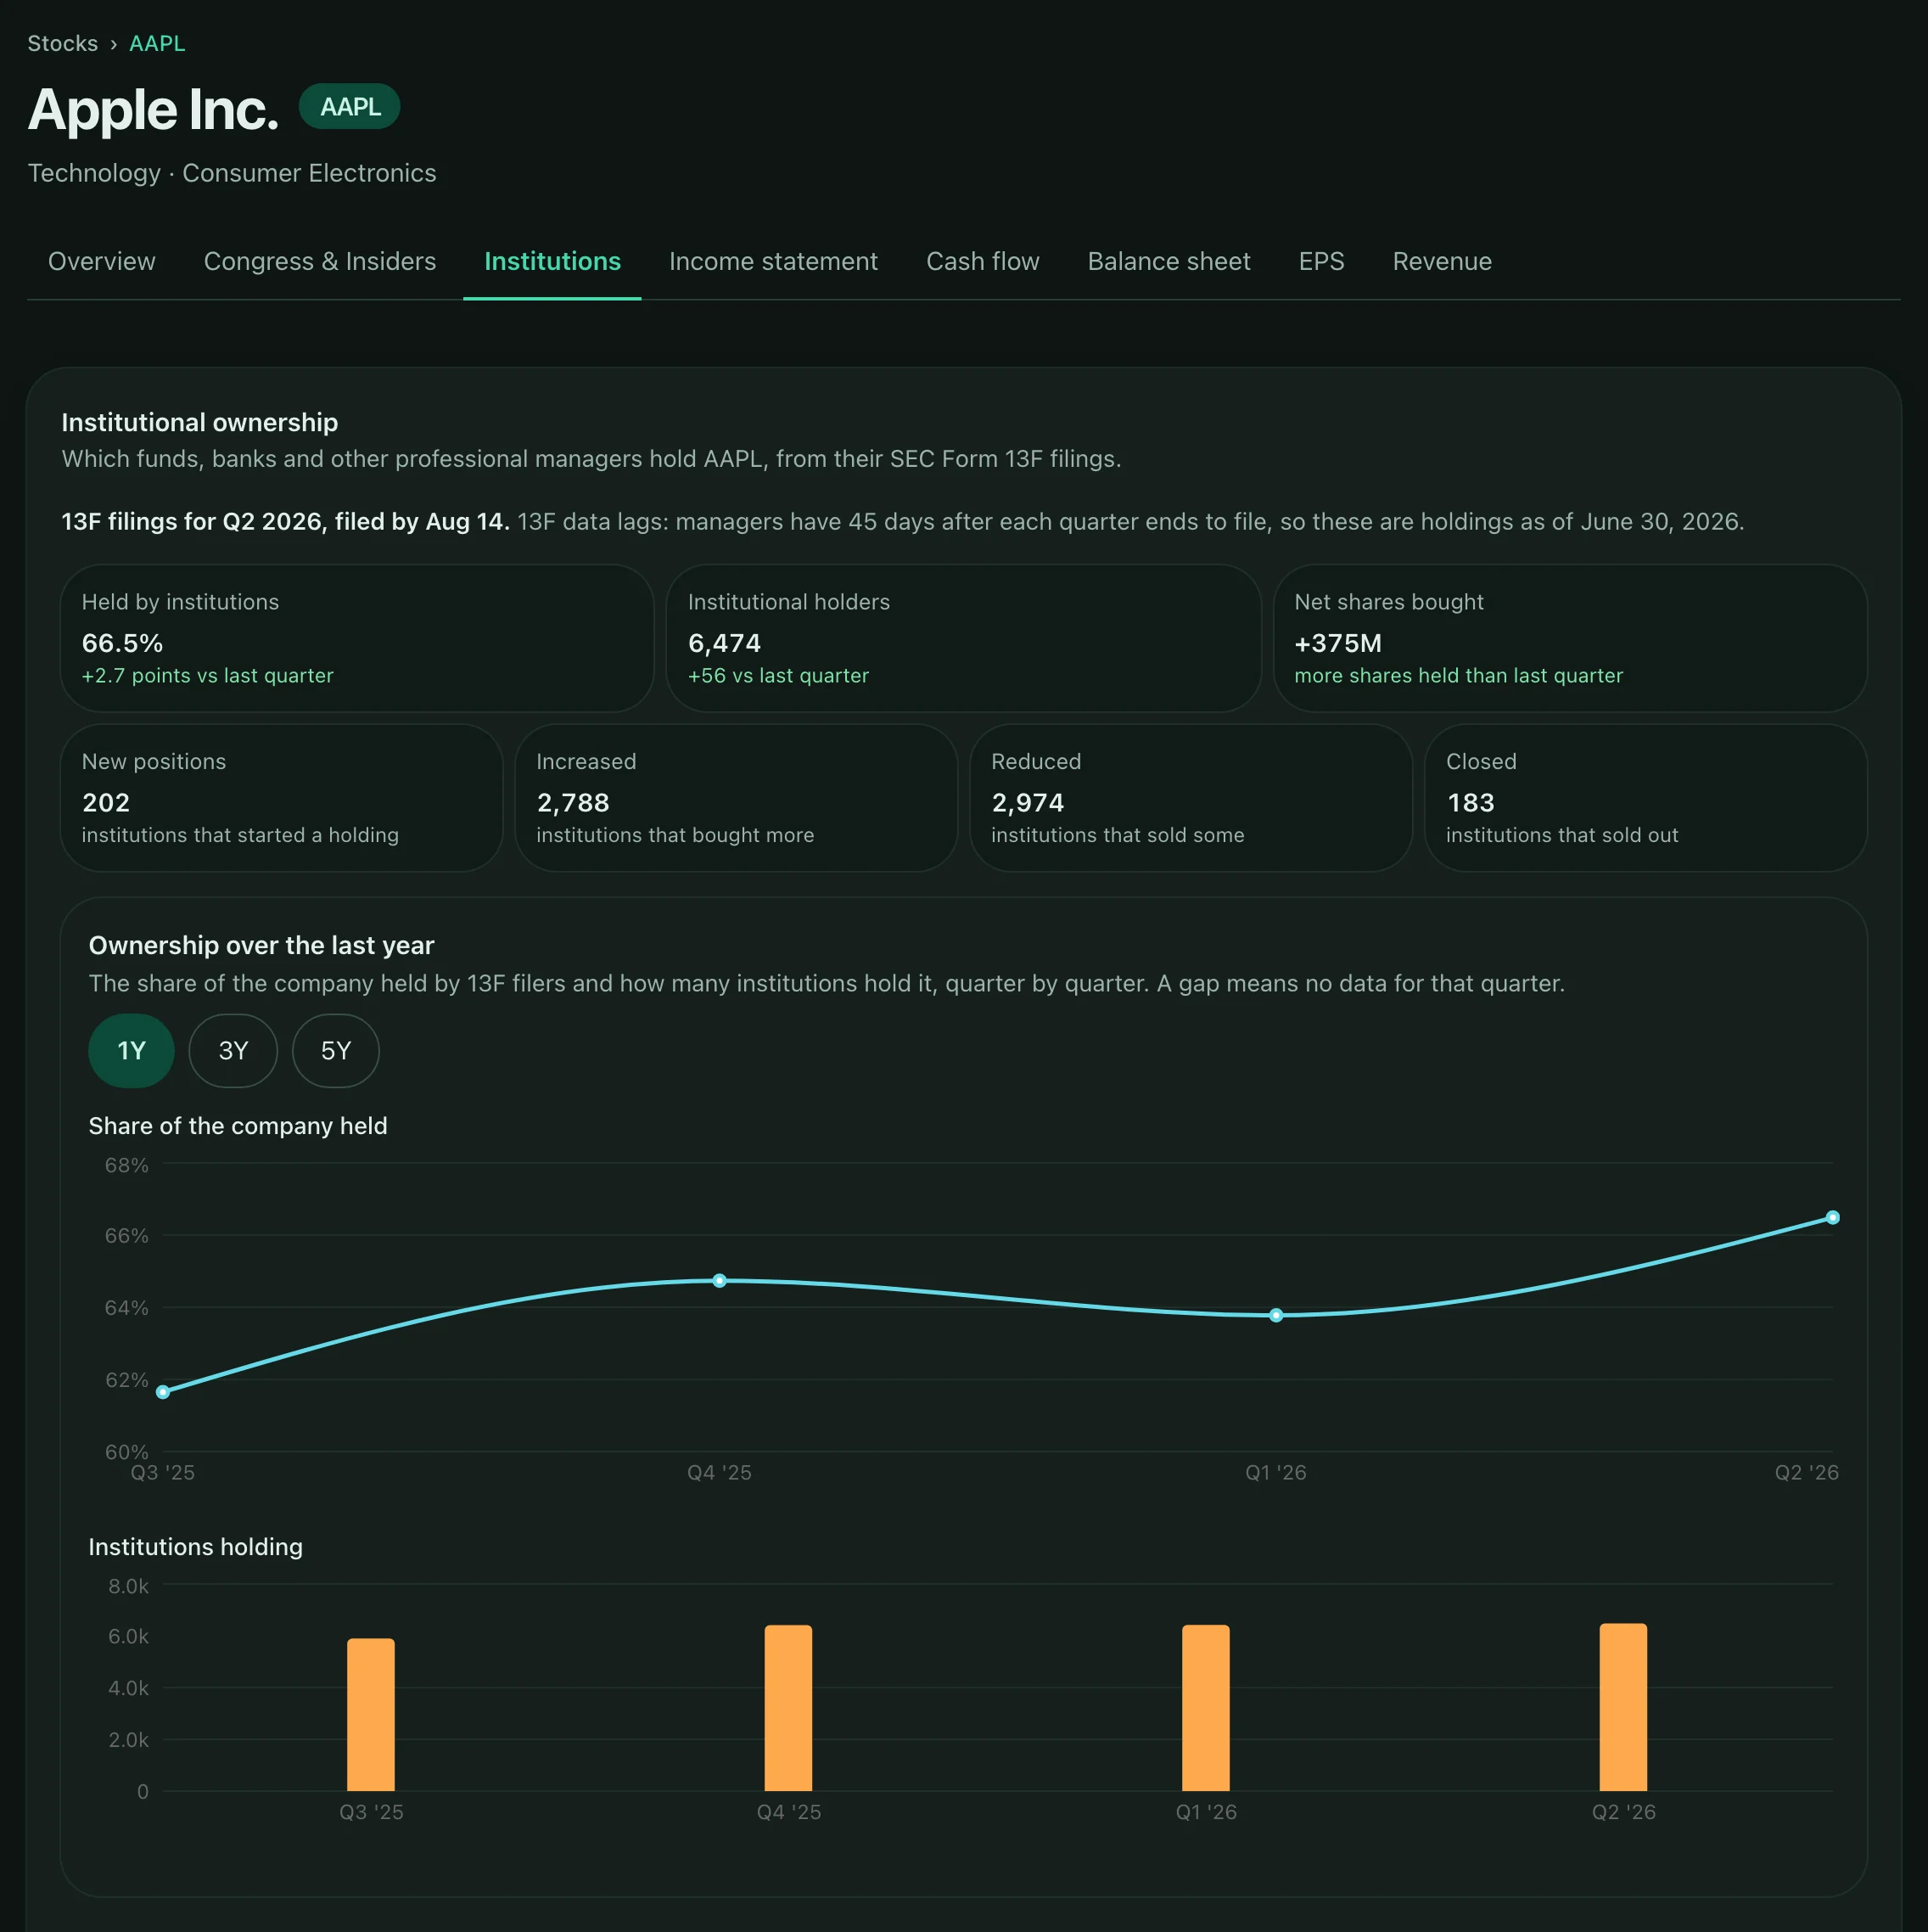Select the 1Y range toggle
Image resolution: width=1928 pixels, height=1932 pixels.
click(x=131, y=1050)
